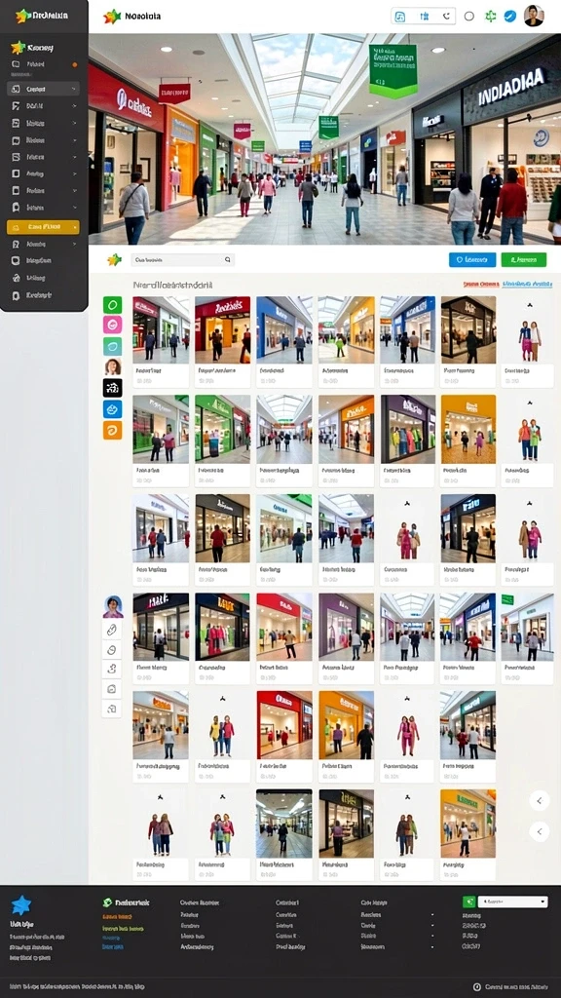Click the blue button with the heart icon
561x998 pixels.
[472, 259]
